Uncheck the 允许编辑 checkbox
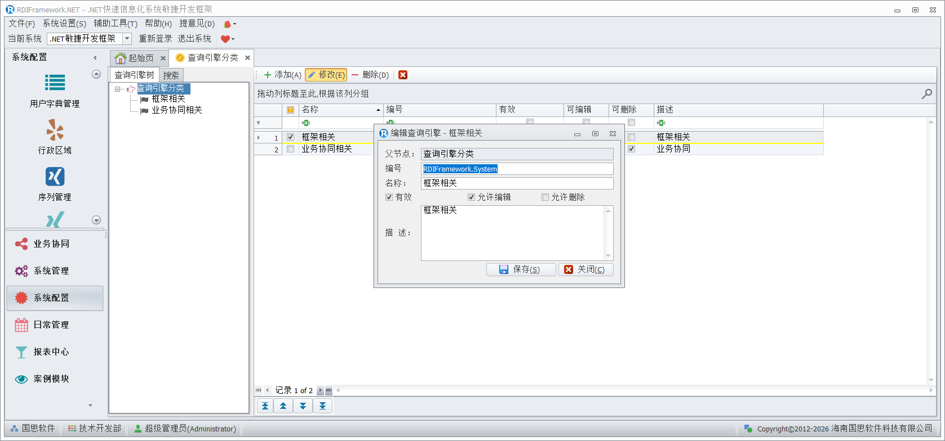The height and width of the screenshot is (441, 945). [x=471, y=197]
